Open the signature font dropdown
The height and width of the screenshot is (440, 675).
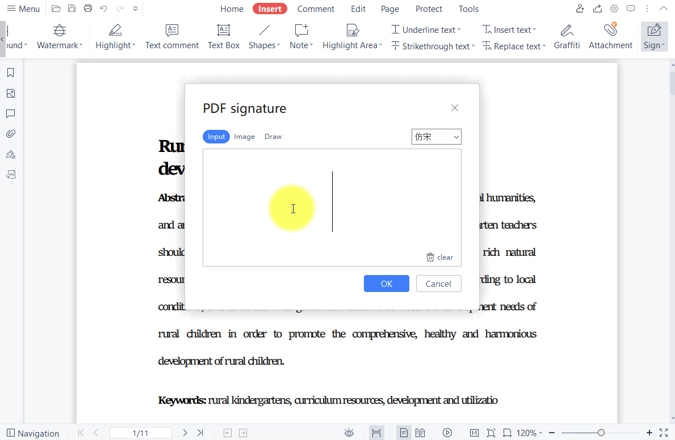pyautogui.click(x=436, y=137)
